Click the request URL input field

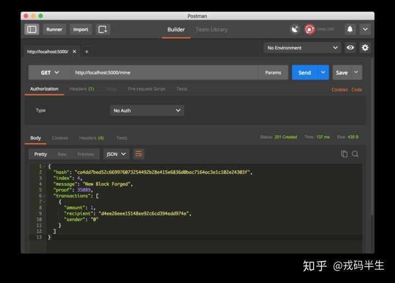coord(165,72)
